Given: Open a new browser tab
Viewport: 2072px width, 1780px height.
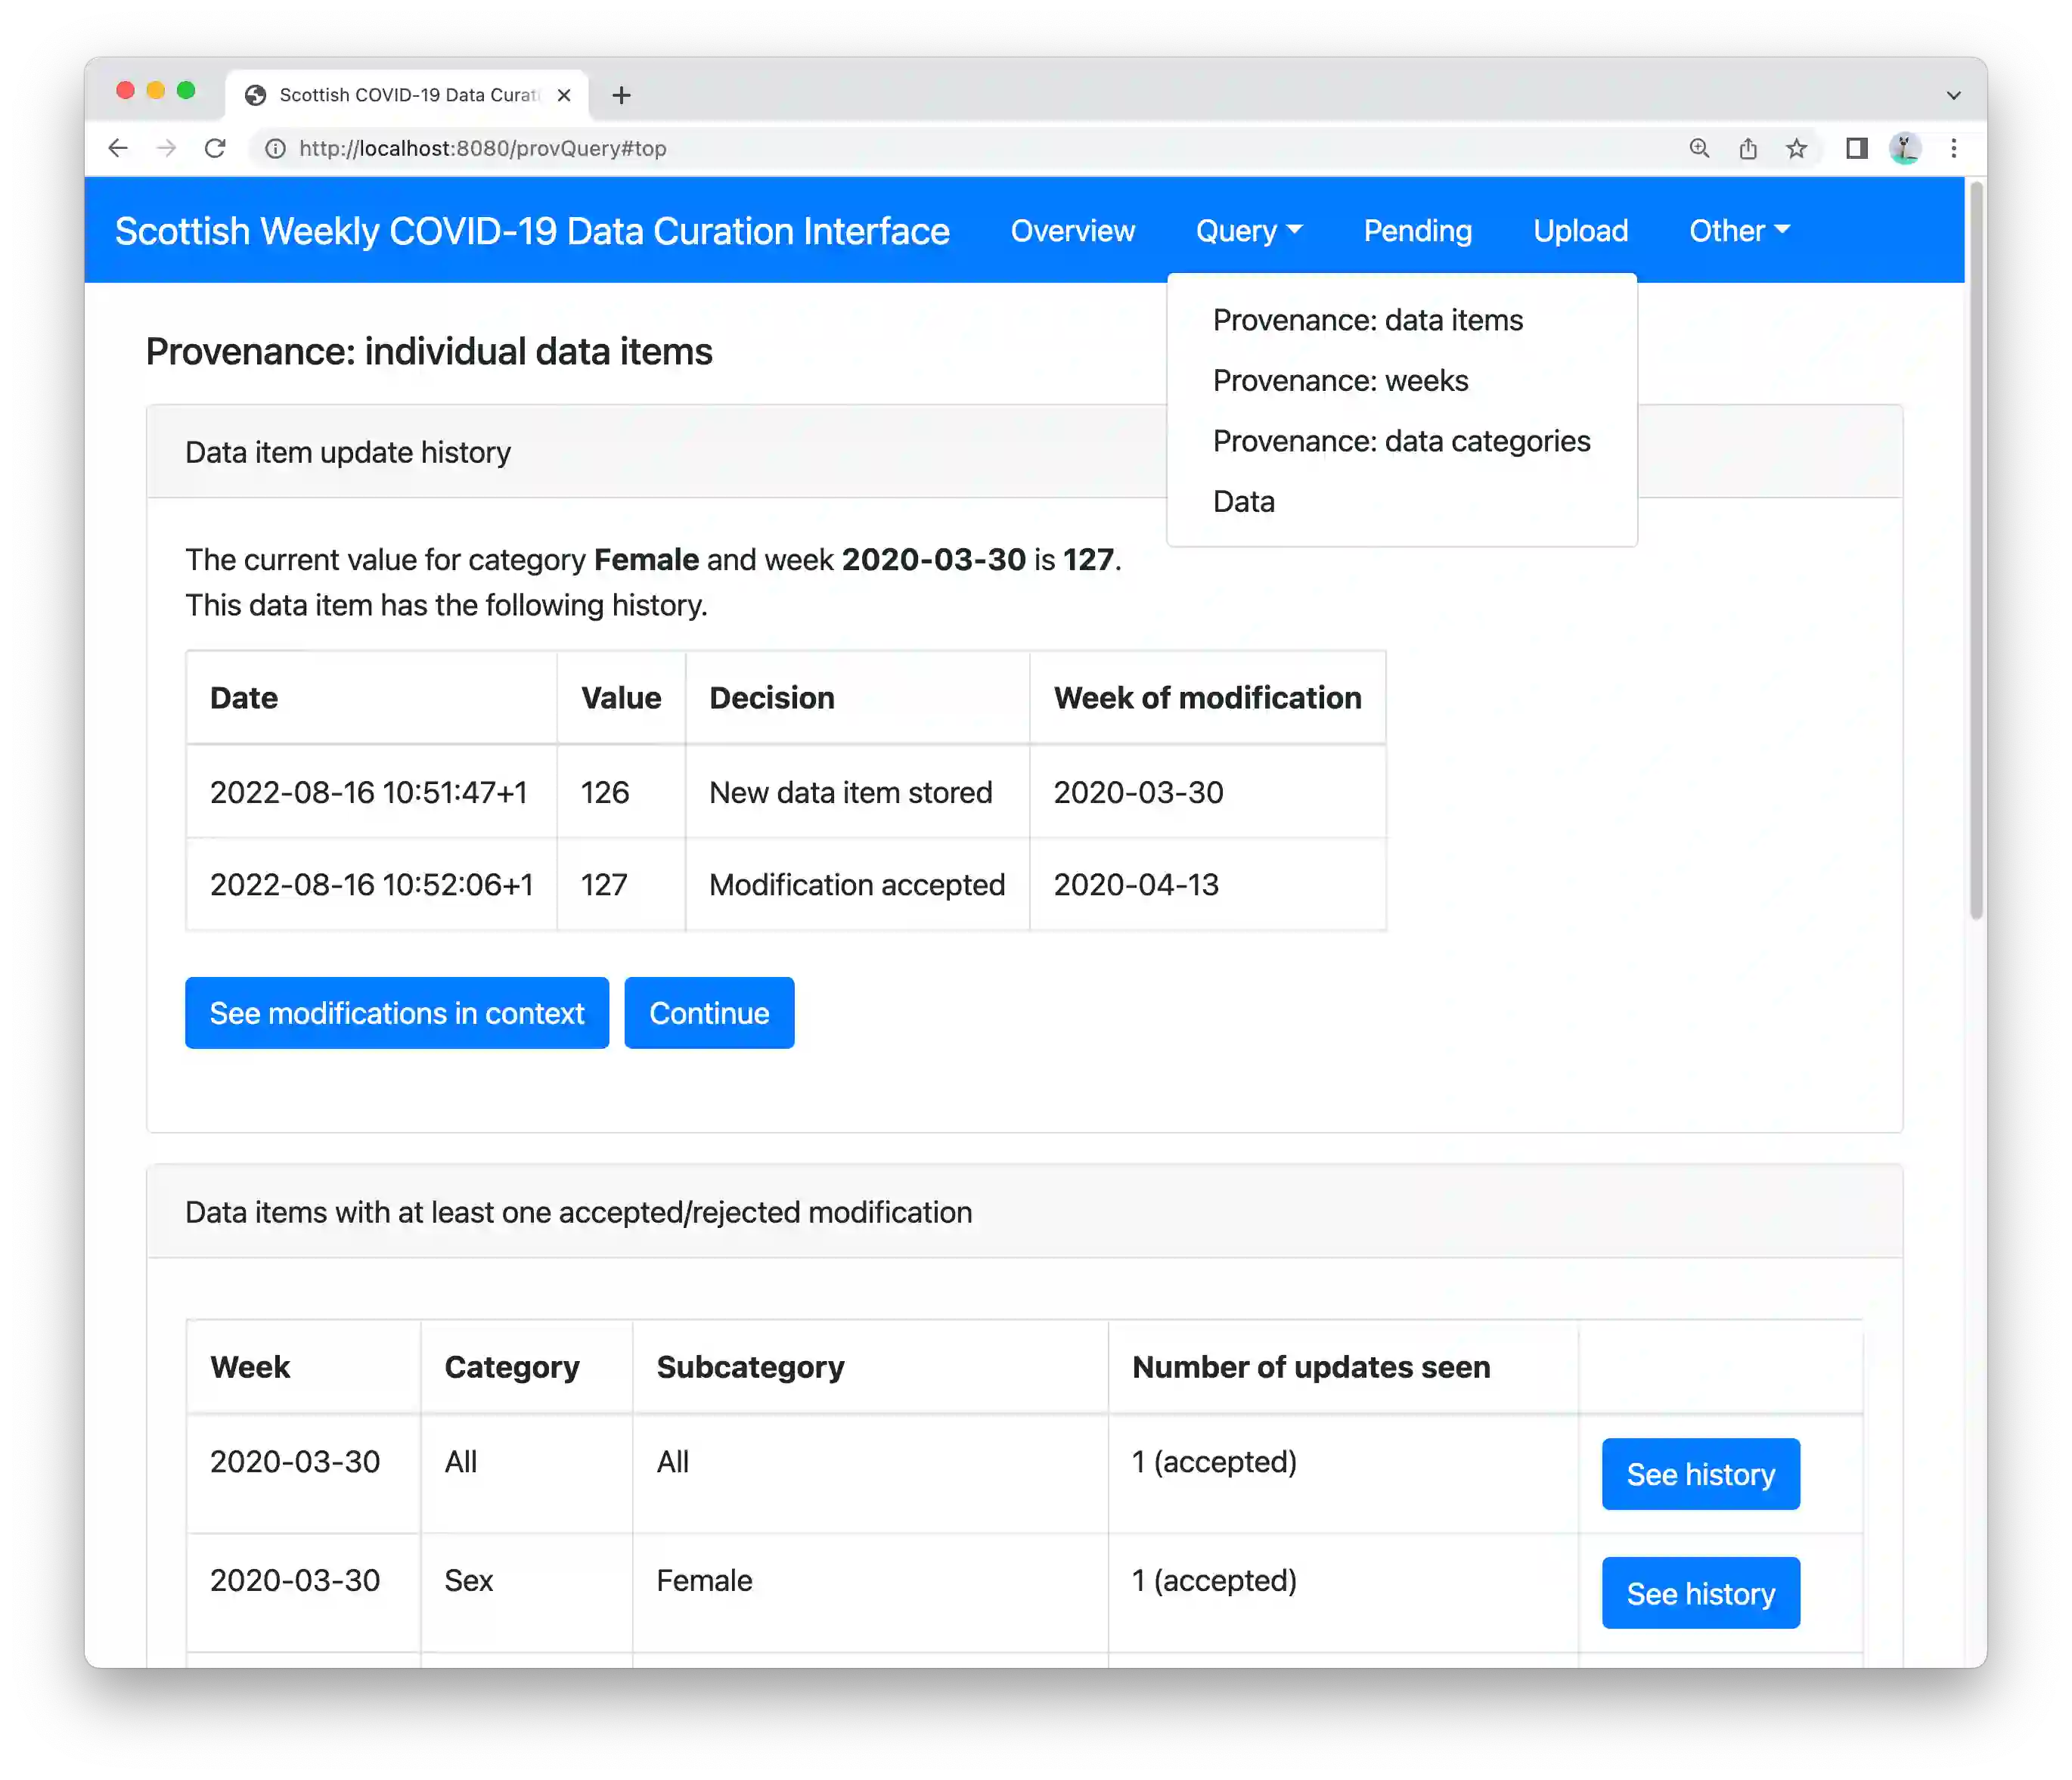Looking at the screenshot, I should pyautogui.click(x=621, y=95).
